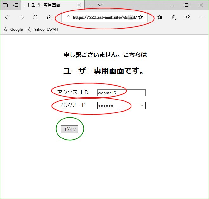Open the Yahoo! JAPAN bookmark
The image size is (209, 199).
tap(42, 29)
